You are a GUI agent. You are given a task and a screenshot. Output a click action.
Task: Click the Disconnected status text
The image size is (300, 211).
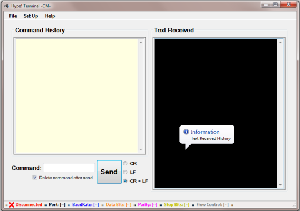pyautogui.click(x=29, y=204)
